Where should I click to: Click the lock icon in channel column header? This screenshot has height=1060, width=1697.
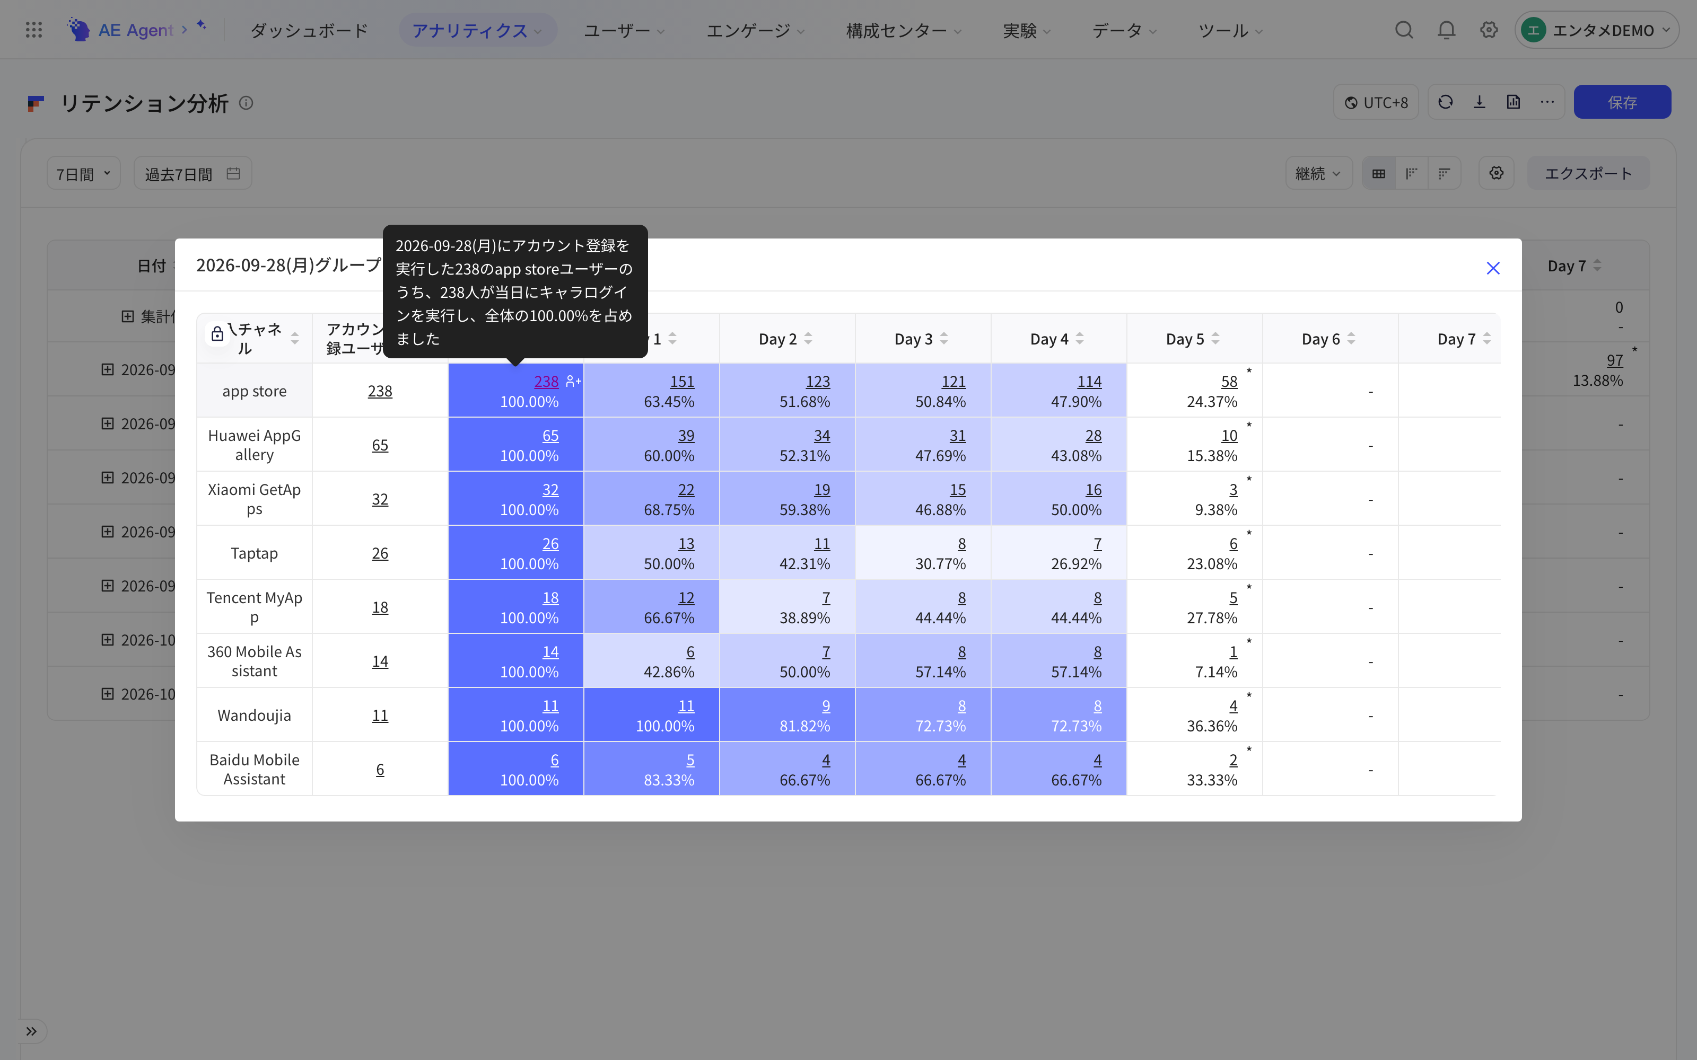pyautogui.click(x=217, y=334)
